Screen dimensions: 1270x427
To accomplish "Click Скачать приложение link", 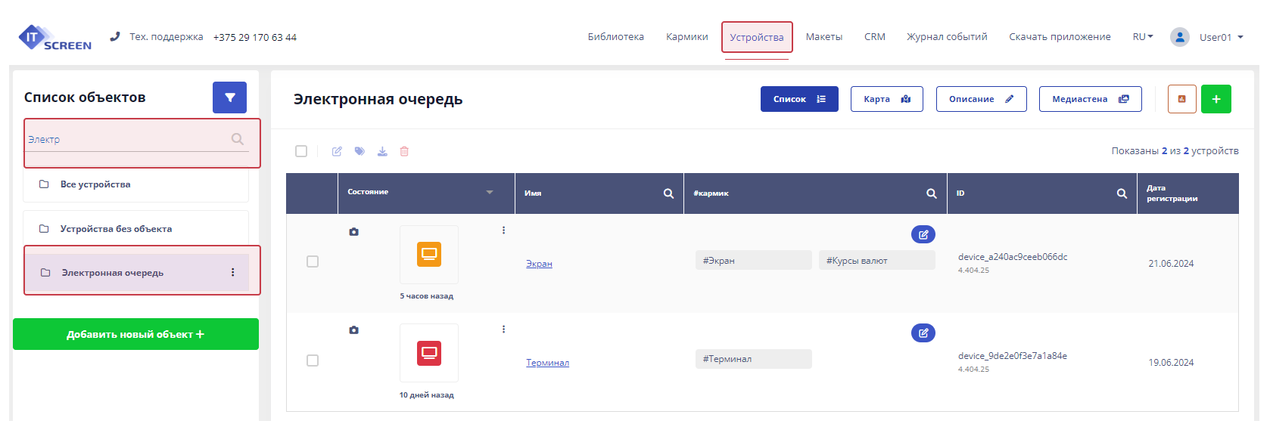I will (x=1060, y=37).
